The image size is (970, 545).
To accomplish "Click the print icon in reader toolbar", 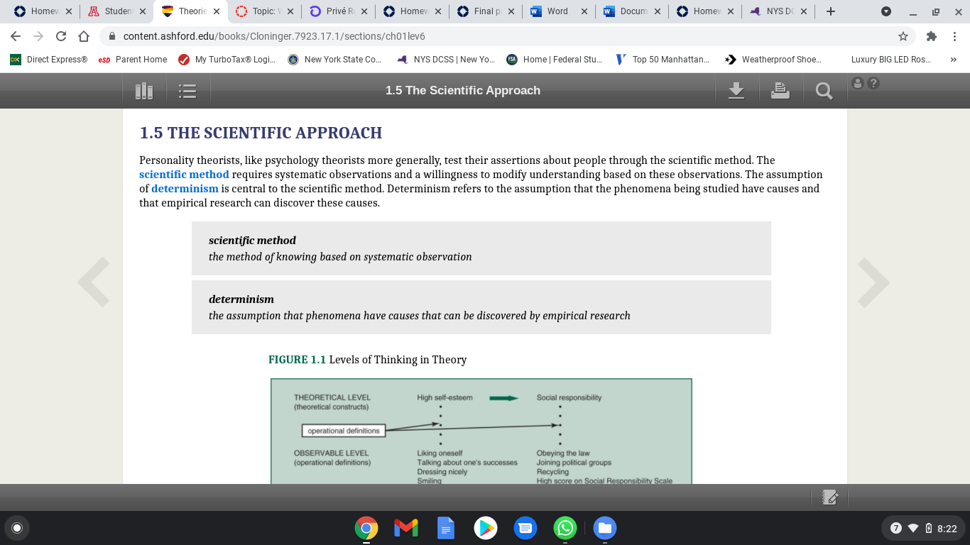I will pyautogui.click(x=780, y=91).
